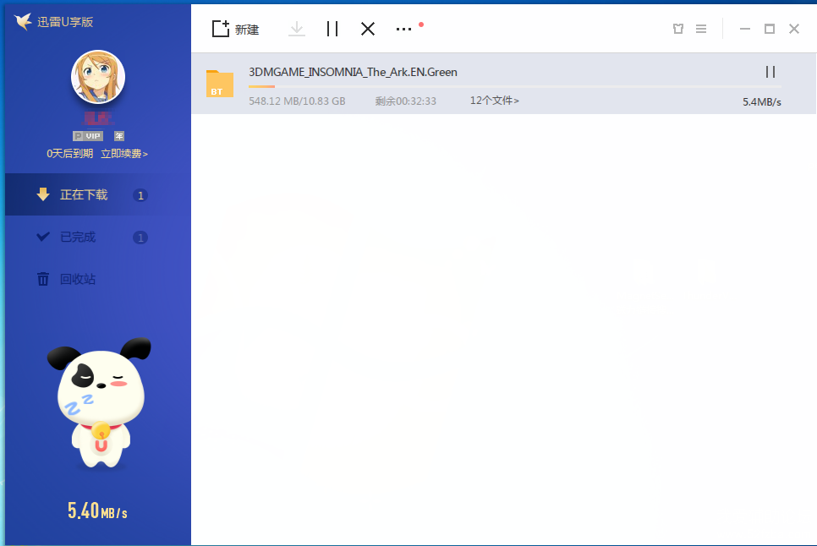Click the pause icon in the toolbar
817x546 pixels.
pyautogui.click(x=332, y=29)
